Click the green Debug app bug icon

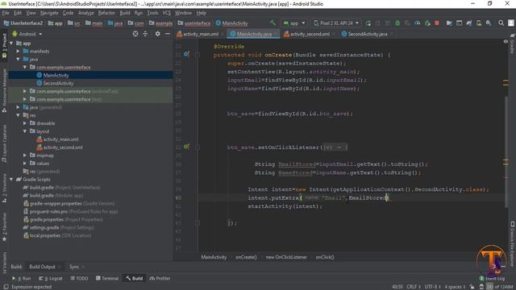[397, 23]
